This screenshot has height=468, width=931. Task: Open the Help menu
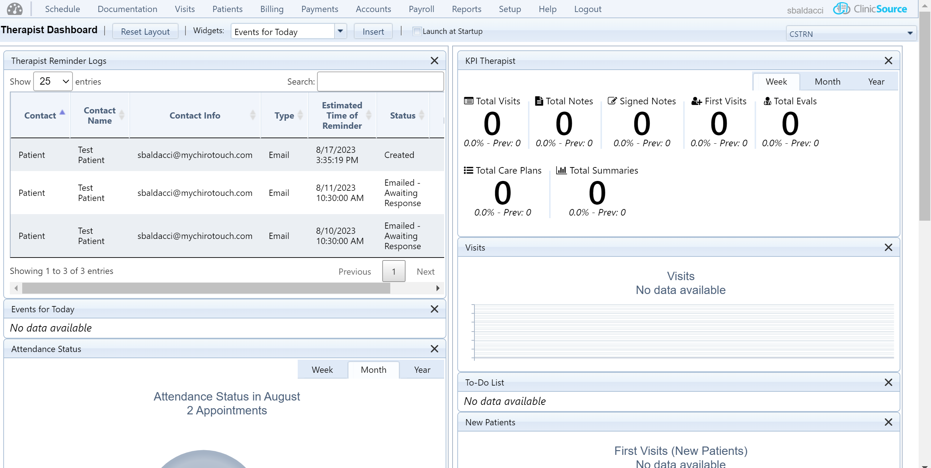coord(547,9)
